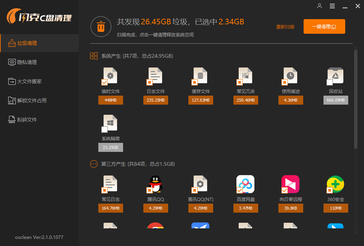Screen dimensions: 364x246
Task: Click the 腾讯QQ(NT) file icon
Action: point(200,183)
